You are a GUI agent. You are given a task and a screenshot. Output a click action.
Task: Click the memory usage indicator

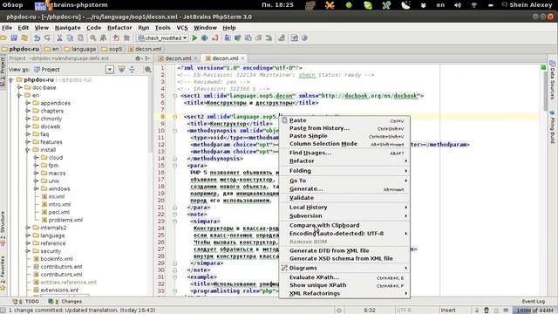point(534,311)
